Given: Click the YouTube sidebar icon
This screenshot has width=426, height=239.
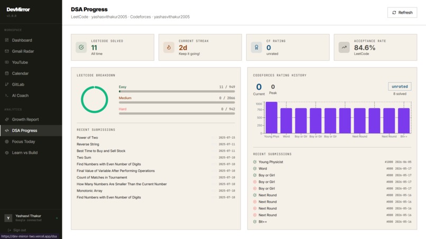Looking at the screenshot, I should (7, 62).
